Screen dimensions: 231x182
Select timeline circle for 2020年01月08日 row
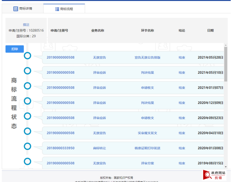[27, 146]
